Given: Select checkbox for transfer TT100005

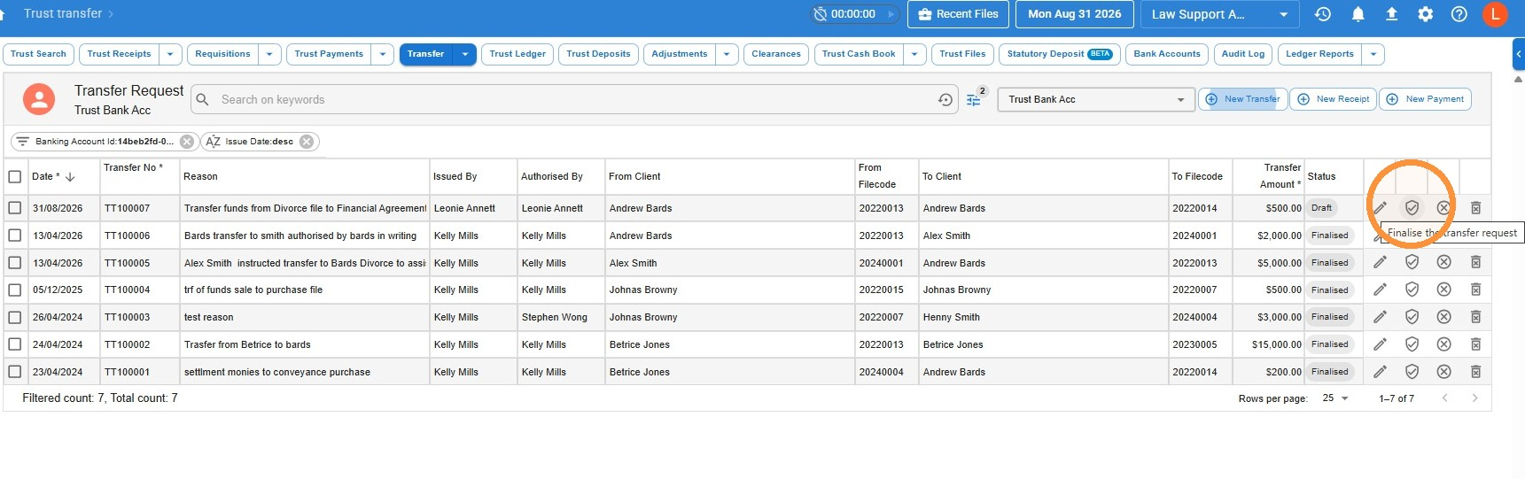Looking at the screenshot, I should 15,263.
